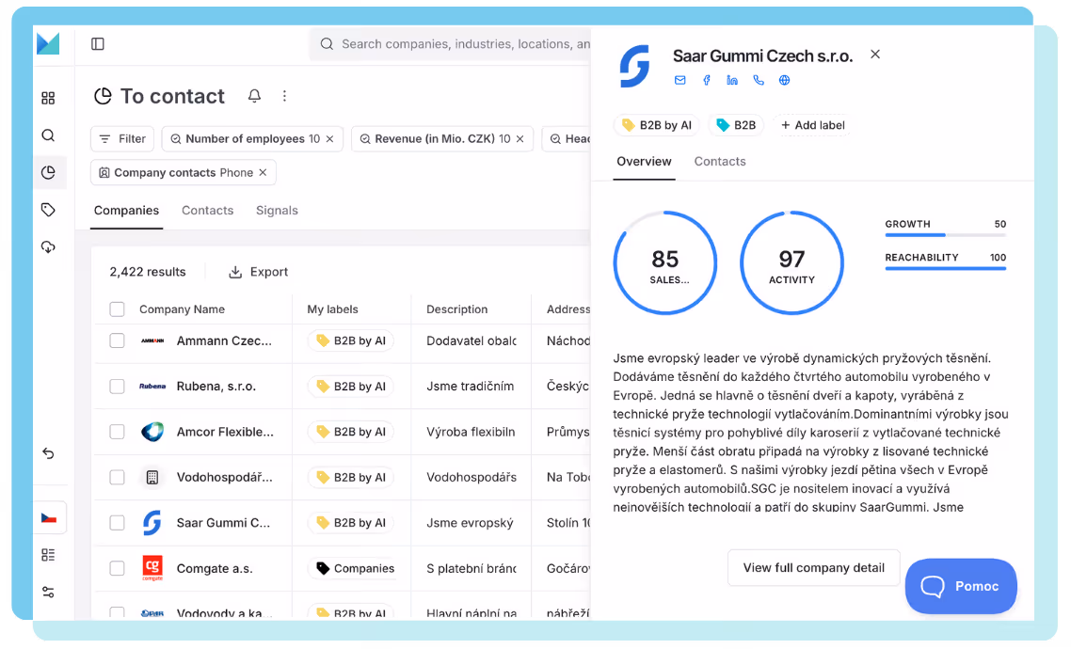This screenshot has width=1071, height=649.
Task: Open the settings sliders icon in the sidebar
Action: 48,593
